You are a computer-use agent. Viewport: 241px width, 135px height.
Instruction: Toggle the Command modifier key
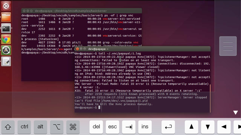(x=73, y=127)
